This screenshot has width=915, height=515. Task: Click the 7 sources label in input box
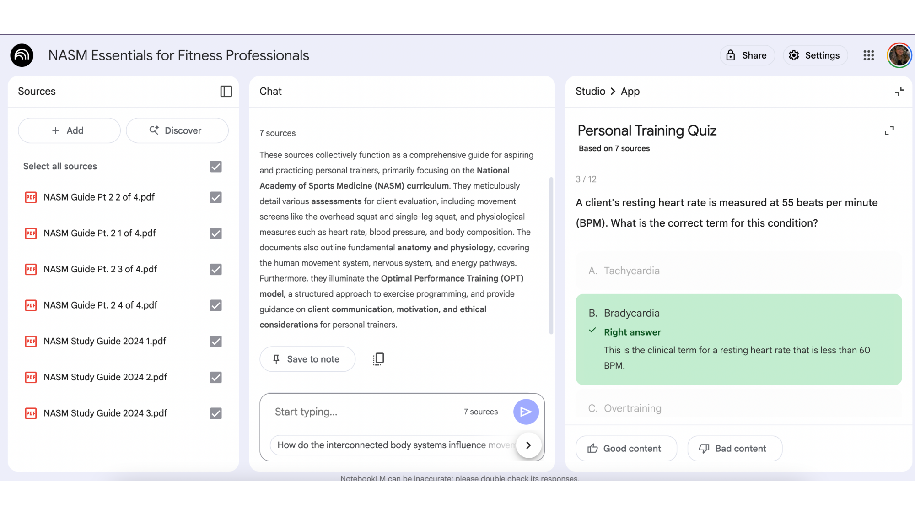[x=480, y=412]
